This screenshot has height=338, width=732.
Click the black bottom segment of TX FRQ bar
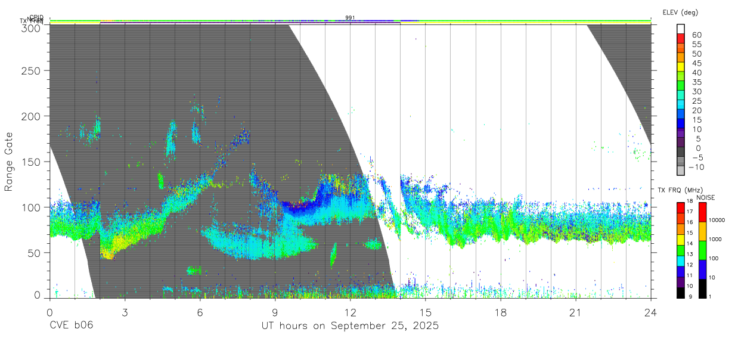[681, 292]
